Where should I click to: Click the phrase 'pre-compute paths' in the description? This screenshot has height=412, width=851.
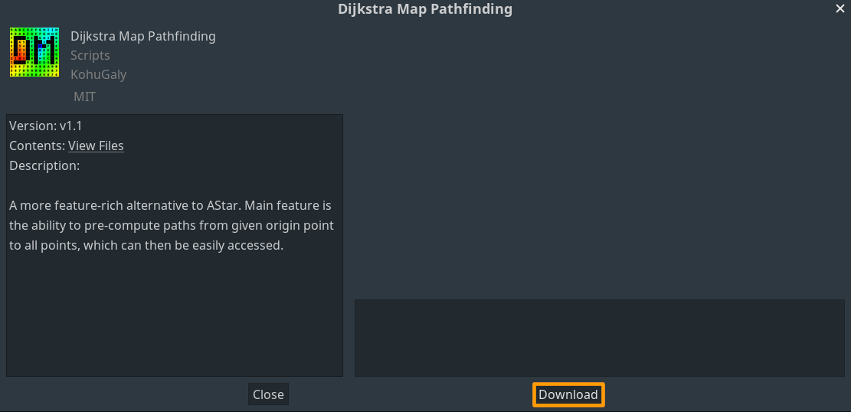[123, 225]
